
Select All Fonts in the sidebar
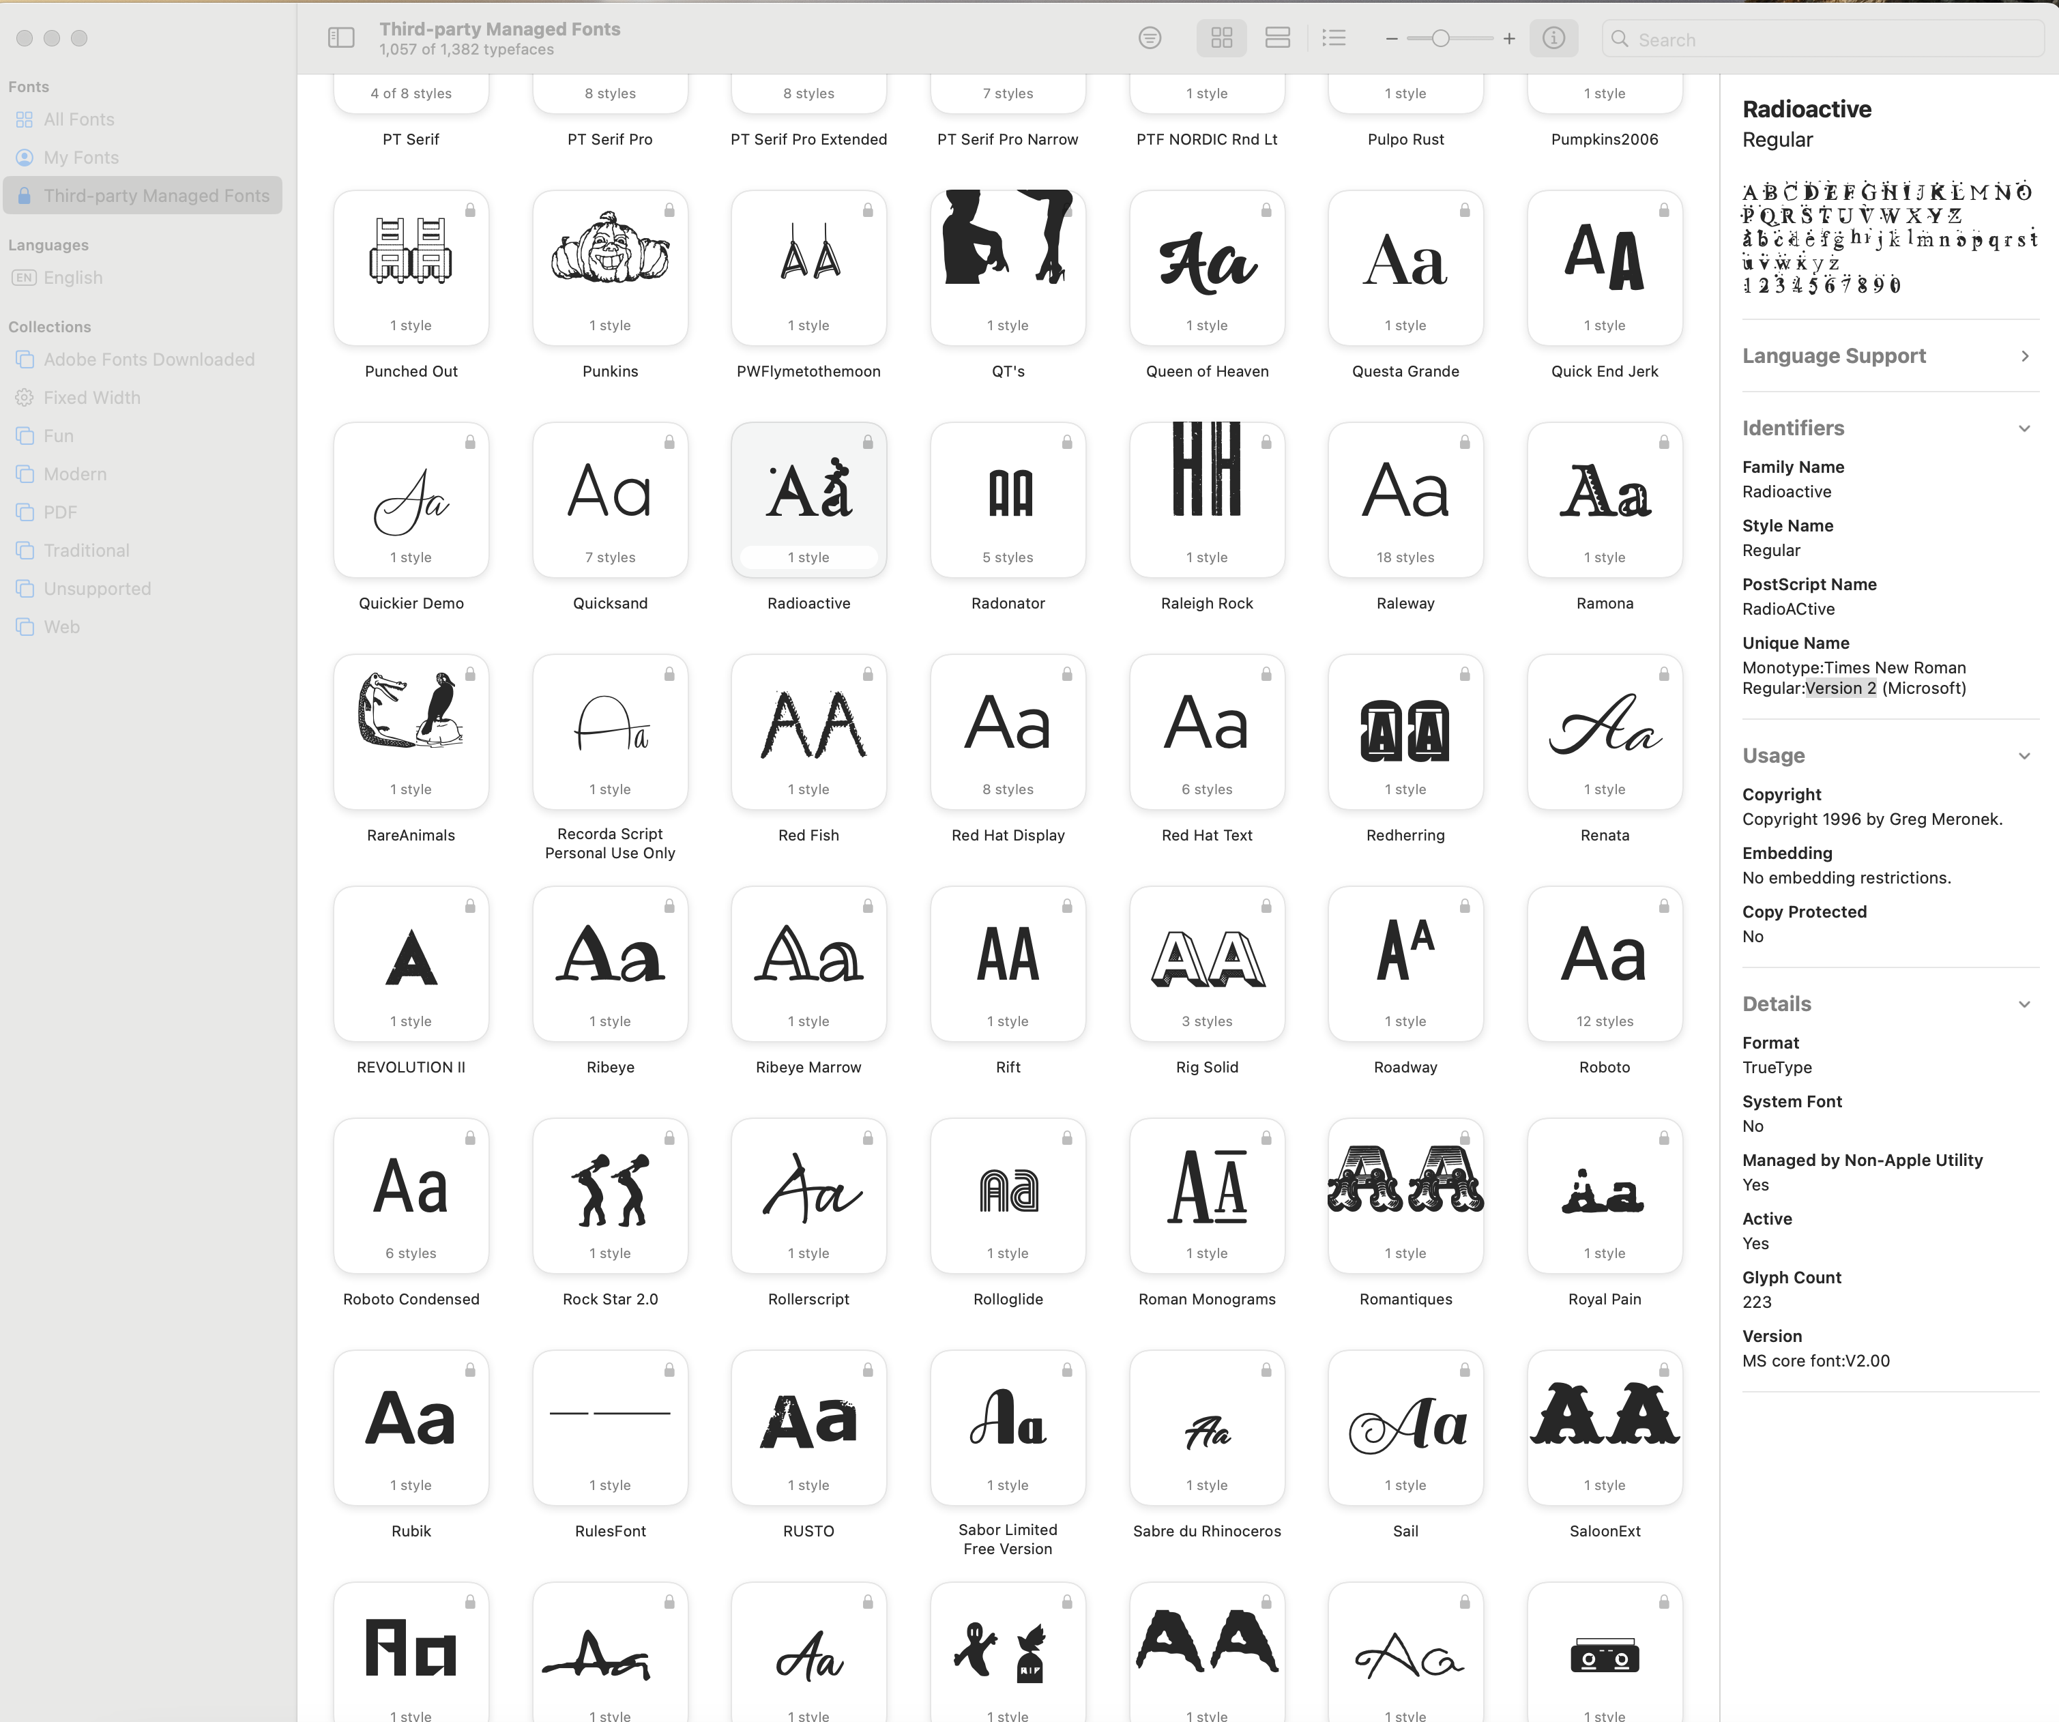tap(78, 119)
